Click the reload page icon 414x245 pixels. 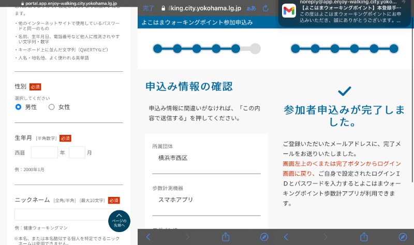(265, 8)
